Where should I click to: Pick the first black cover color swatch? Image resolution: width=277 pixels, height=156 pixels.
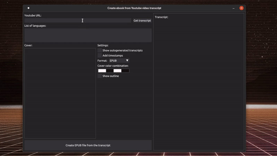pyautogui.click(x=110, y=71)
